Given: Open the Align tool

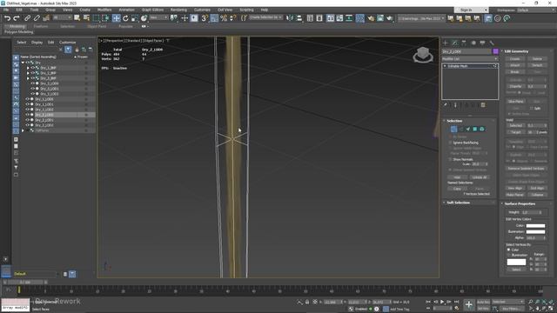Looking at the screenshot, I should 299,18.
